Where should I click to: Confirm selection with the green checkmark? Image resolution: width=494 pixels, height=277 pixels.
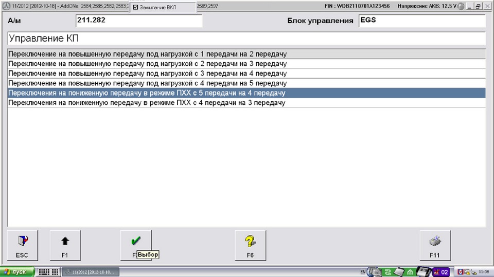click(x=136, y=245)
